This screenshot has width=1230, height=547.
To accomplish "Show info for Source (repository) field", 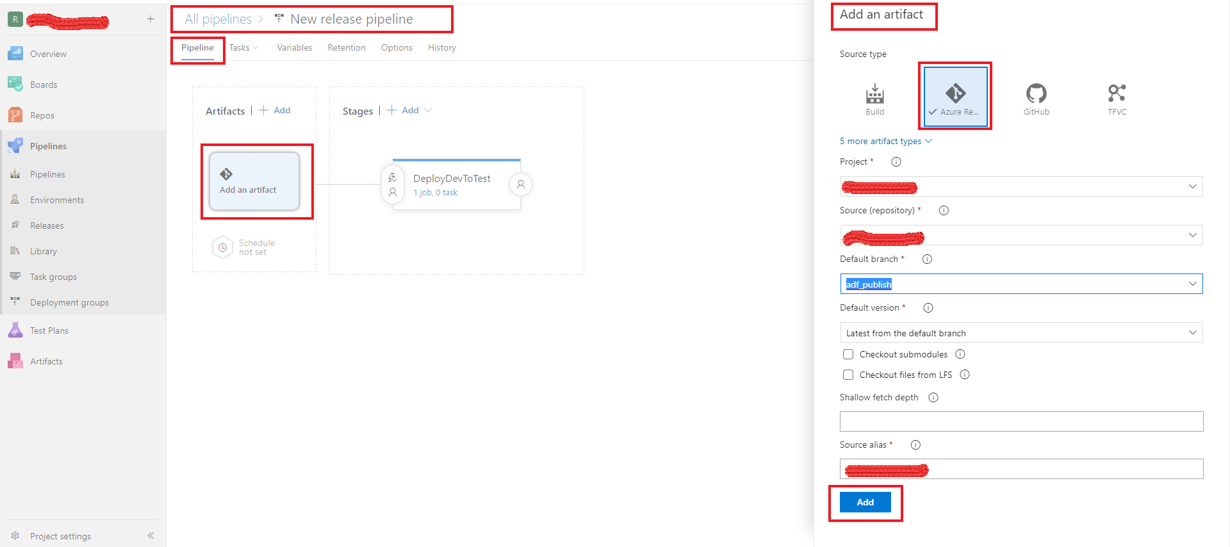I will pyautogui.click(x=944, y=211).
